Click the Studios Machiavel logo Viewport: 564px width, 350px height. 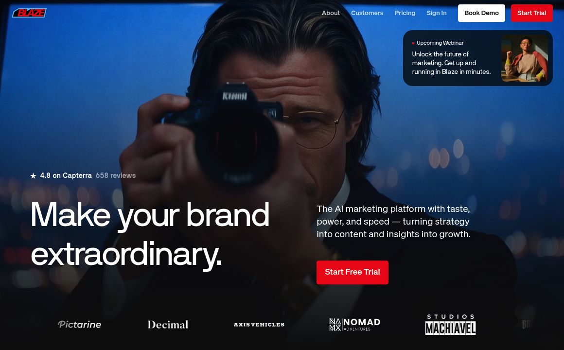point(450,324)
